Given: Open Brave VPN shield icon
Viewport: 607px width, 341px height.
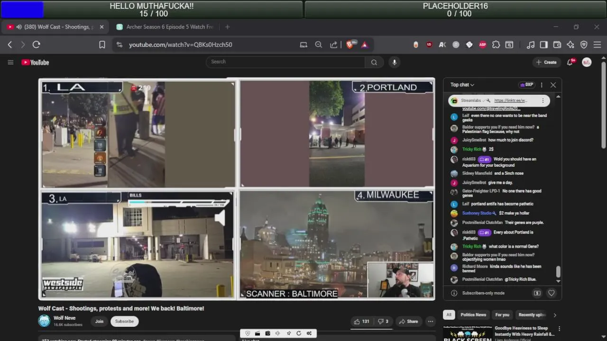Looking at the screenshot, I should click(584, 45).
